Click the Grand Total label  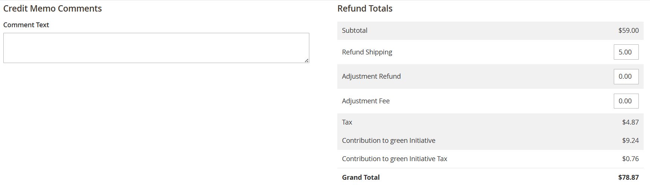tap(360, 178)
